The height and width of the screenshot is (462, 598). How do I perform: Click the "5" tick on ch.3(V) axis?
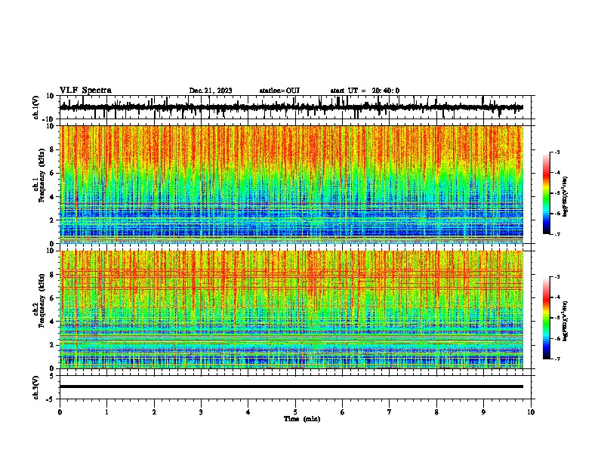[x=53, y=375]
